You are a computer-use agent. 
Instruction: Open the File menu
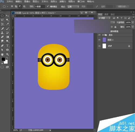[10, 2]
